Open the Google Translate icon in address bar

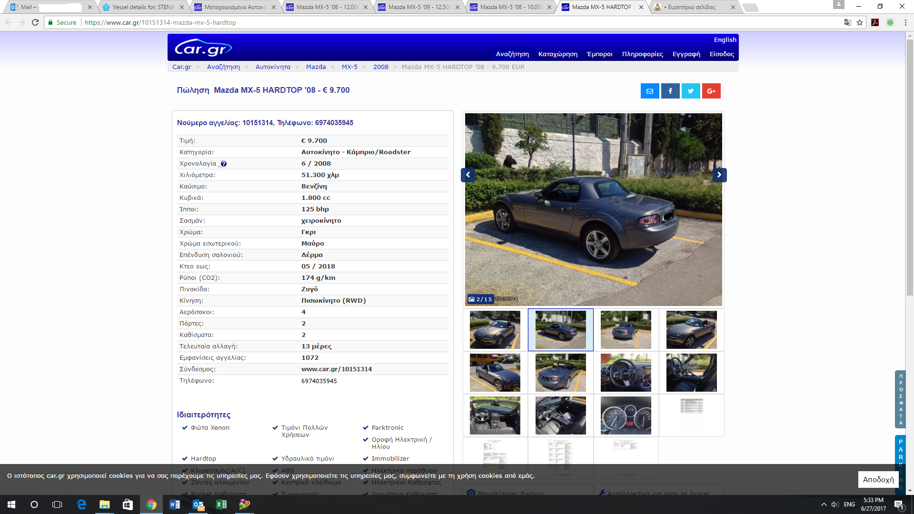point(847,22)
